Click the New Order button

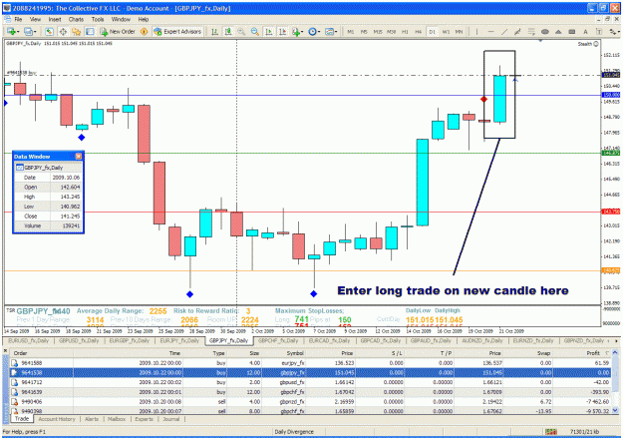[118, 31]
